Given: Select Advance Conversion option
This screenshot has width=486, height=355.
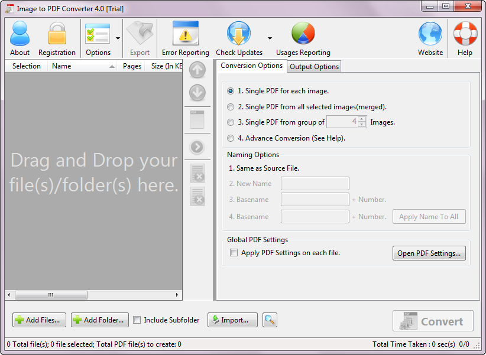Looking at the screenshot, I should [231, 138].
